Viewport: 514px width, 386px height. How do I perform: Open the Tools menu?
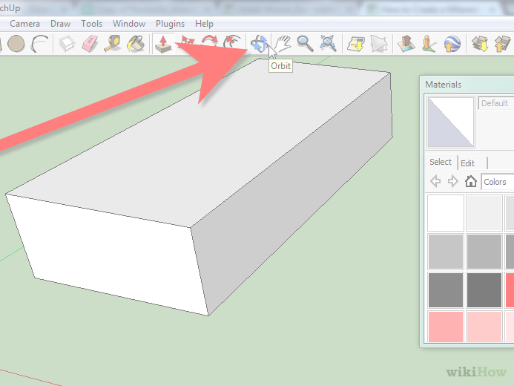(91, 24)
